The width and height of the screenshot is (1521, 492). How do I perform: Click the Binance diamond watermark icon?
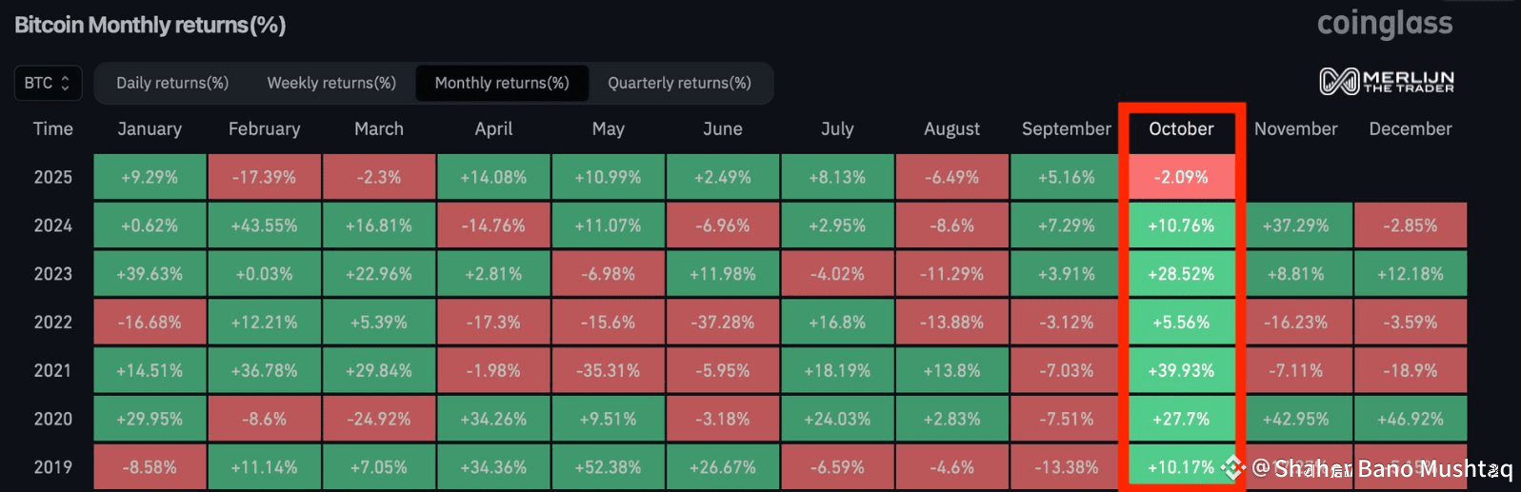[x=1233, y=467]
